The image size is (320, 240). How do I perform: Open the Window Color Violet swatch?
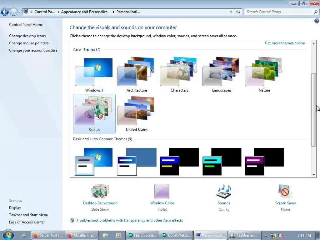(x=162, y=192)
